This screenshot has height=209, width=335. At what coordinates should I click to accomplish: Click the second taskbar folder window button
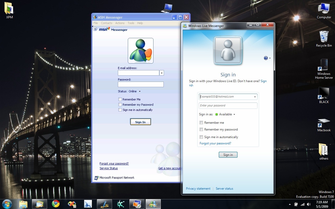[x=40, y=204]
